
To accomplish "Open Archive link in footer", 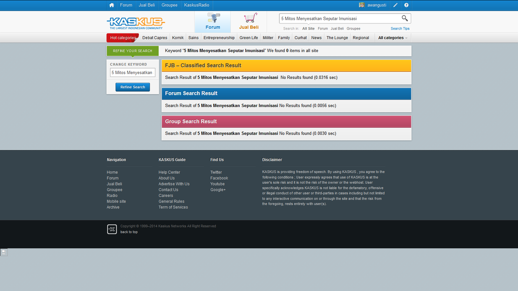I will (113, 207).
